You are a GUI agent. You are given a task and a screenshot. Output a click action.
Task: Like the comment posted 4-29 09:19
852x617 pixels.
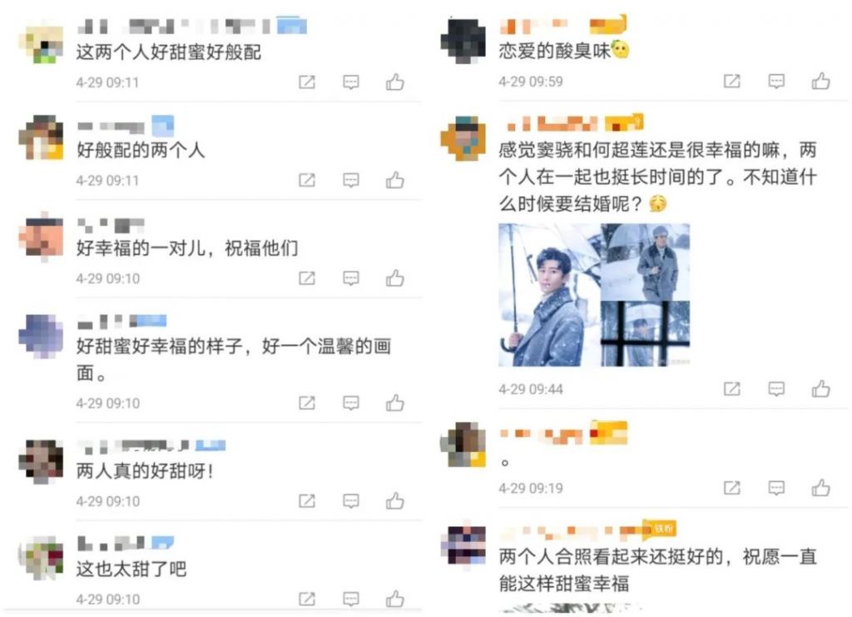coord(820,488)
